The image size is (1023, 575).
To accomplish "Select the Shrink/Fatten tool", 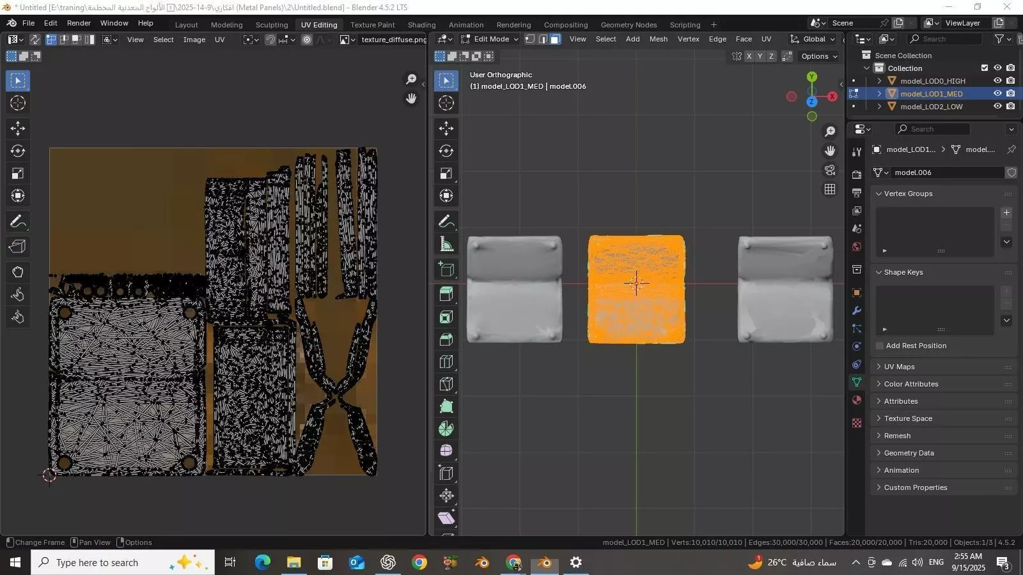I will (x=446, y=496).
